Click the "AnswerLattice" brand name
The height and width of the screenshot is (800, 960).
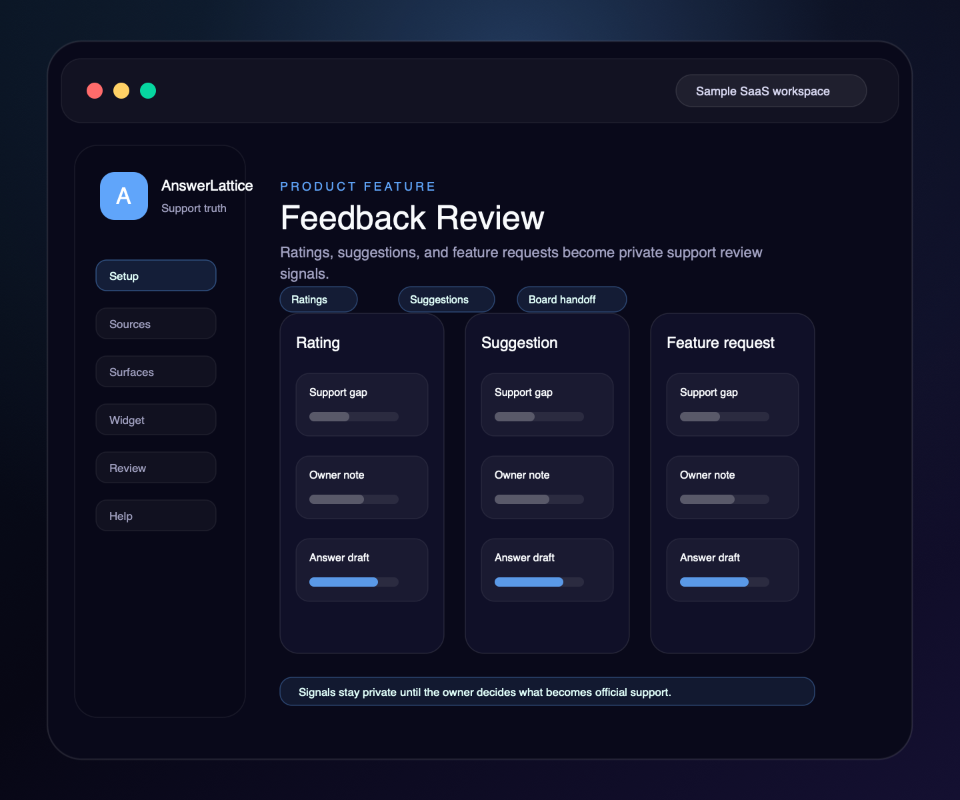pyautogui.click(x=207, y=186)
